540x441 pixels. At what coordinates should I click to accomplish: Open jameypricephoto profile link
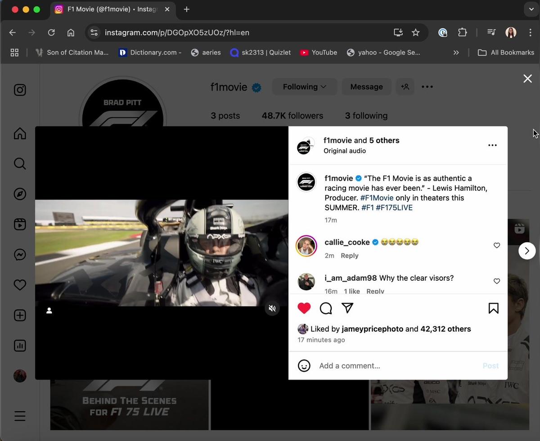(x=372, y=329)
